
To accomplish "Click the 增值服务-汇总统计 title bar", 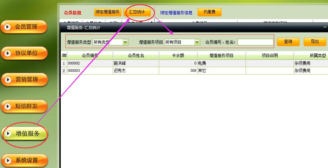I will 194,27.
